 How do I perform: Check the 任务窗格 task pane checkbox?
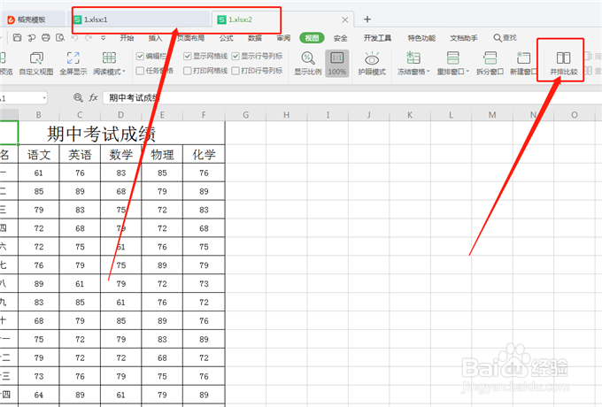click(140, 71)
